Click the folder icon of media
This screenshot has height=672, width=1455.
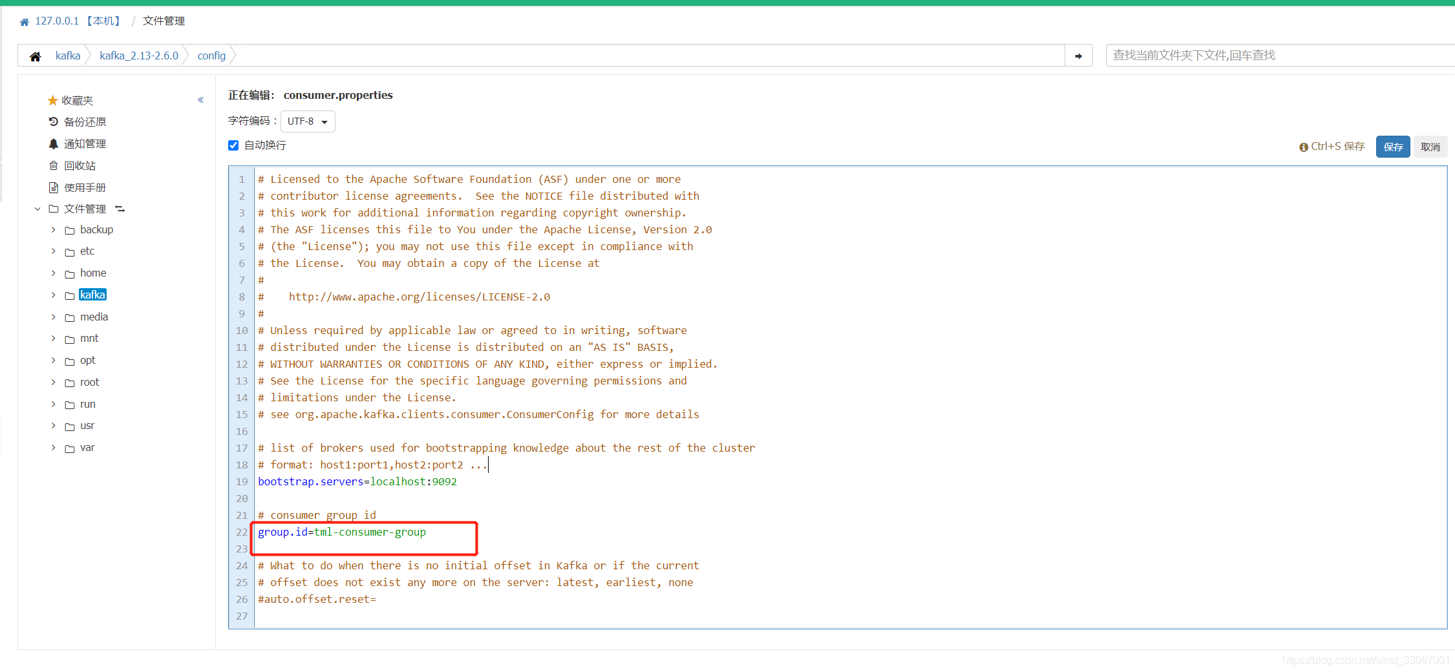(70, 317)
